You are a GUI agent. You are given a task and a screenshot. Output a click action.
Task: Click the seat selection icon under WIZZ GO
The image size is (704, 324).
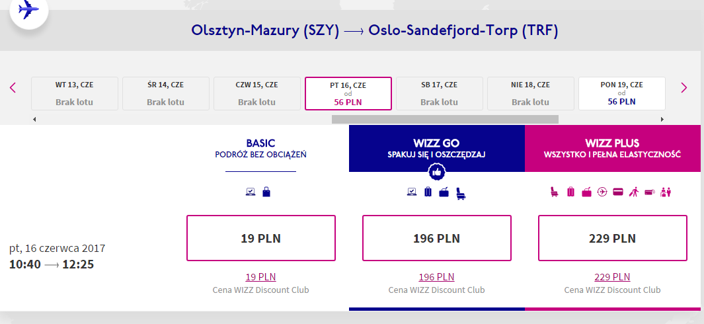(461, 193)
